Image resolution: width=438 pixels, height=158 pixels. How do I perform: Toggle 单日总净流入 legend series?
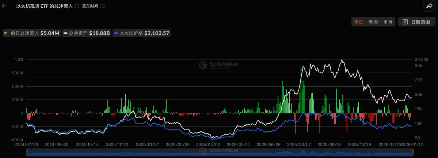pyautogui.click(x=31, y=33)
